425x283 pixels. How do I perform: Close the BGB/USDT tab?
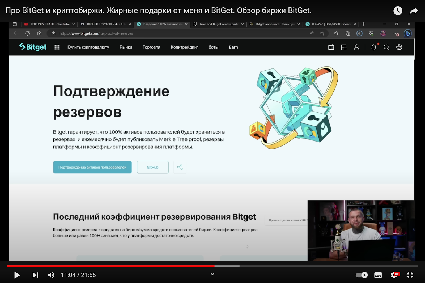[355, 24]
